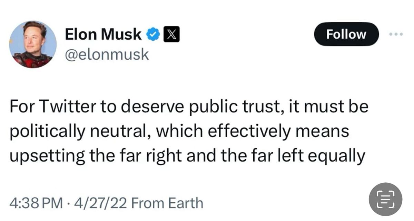Viewport: 414px width, 221px height.
Task: Click the Follow pill to subscribe to updates
Action: (x=346, y=34)
